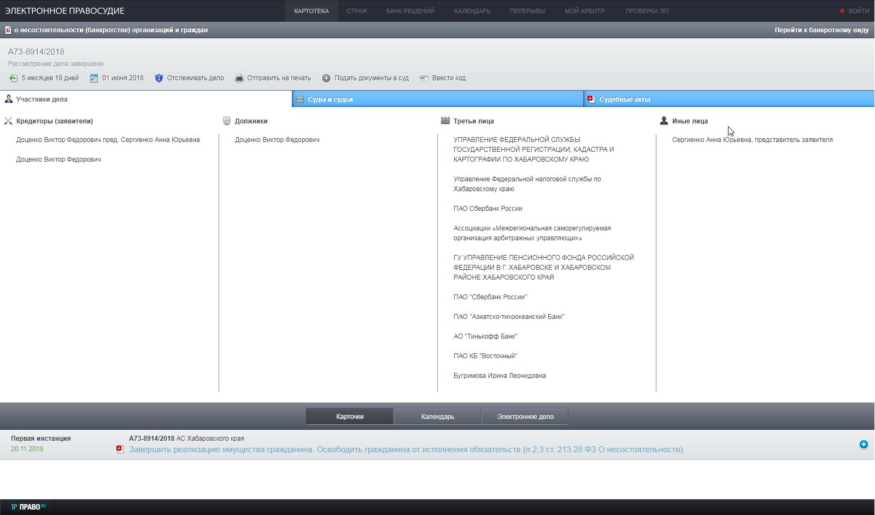Click the Право.ru logo in footer
The image size is (875, 515).
[x=28, y=507]
